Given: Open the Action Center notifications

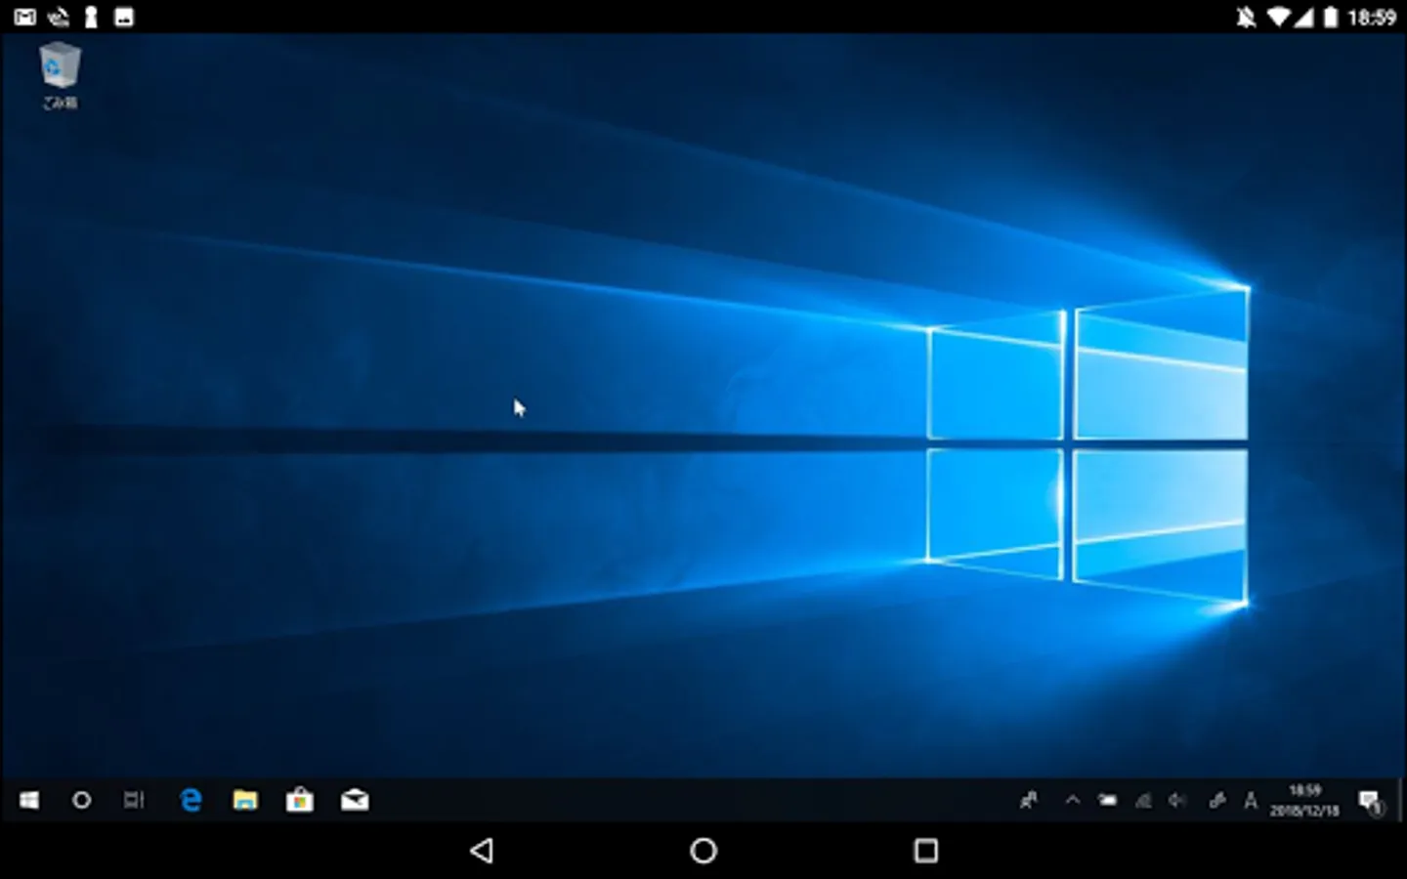Looking at the screenshot, I should 1371,802.
